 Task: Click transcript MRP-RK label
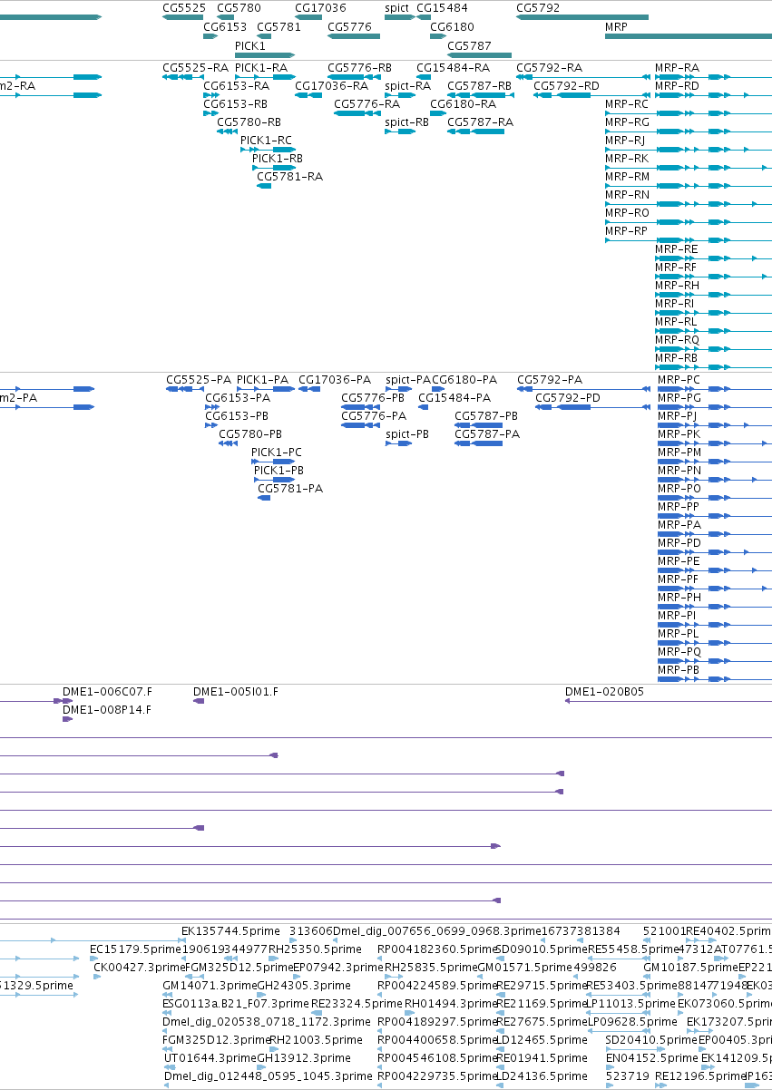coord(627,158)
